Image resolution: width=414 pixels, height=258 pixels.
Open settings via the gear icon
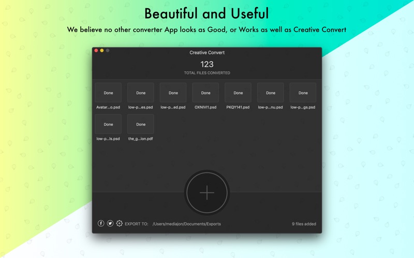pyautogui.click(x=120, y=223)
